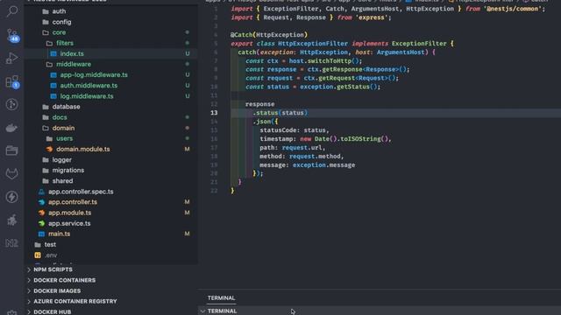Expand DOCKER CONTAINERS section
Image resolution: width=561 pixels, height=315 pixels.
(x=64, y=280)
